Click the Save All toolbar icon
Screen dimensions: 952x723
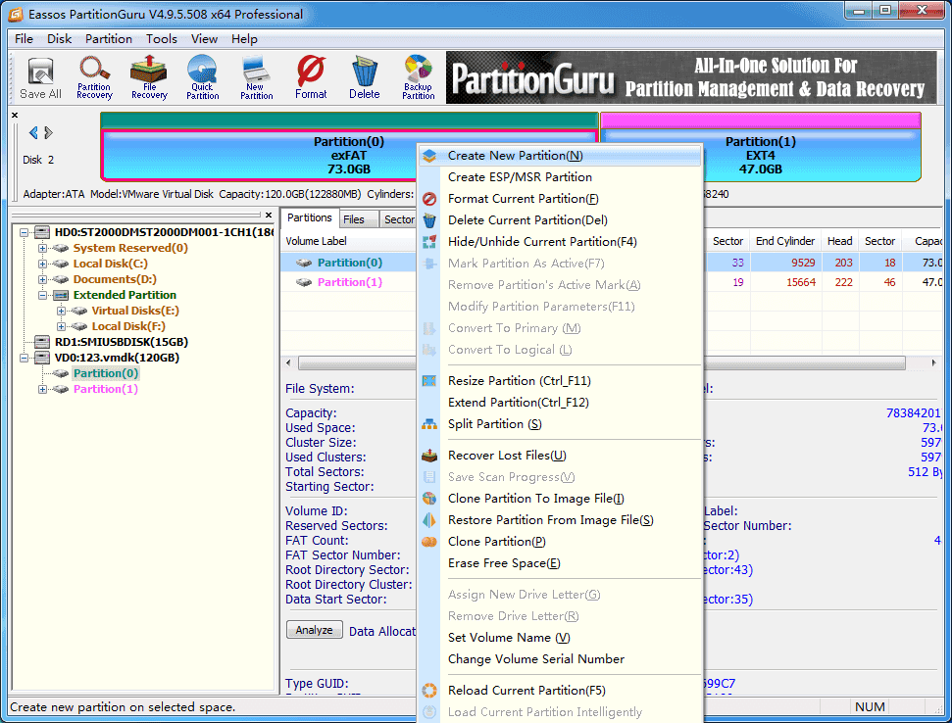[x=40, y=78]
